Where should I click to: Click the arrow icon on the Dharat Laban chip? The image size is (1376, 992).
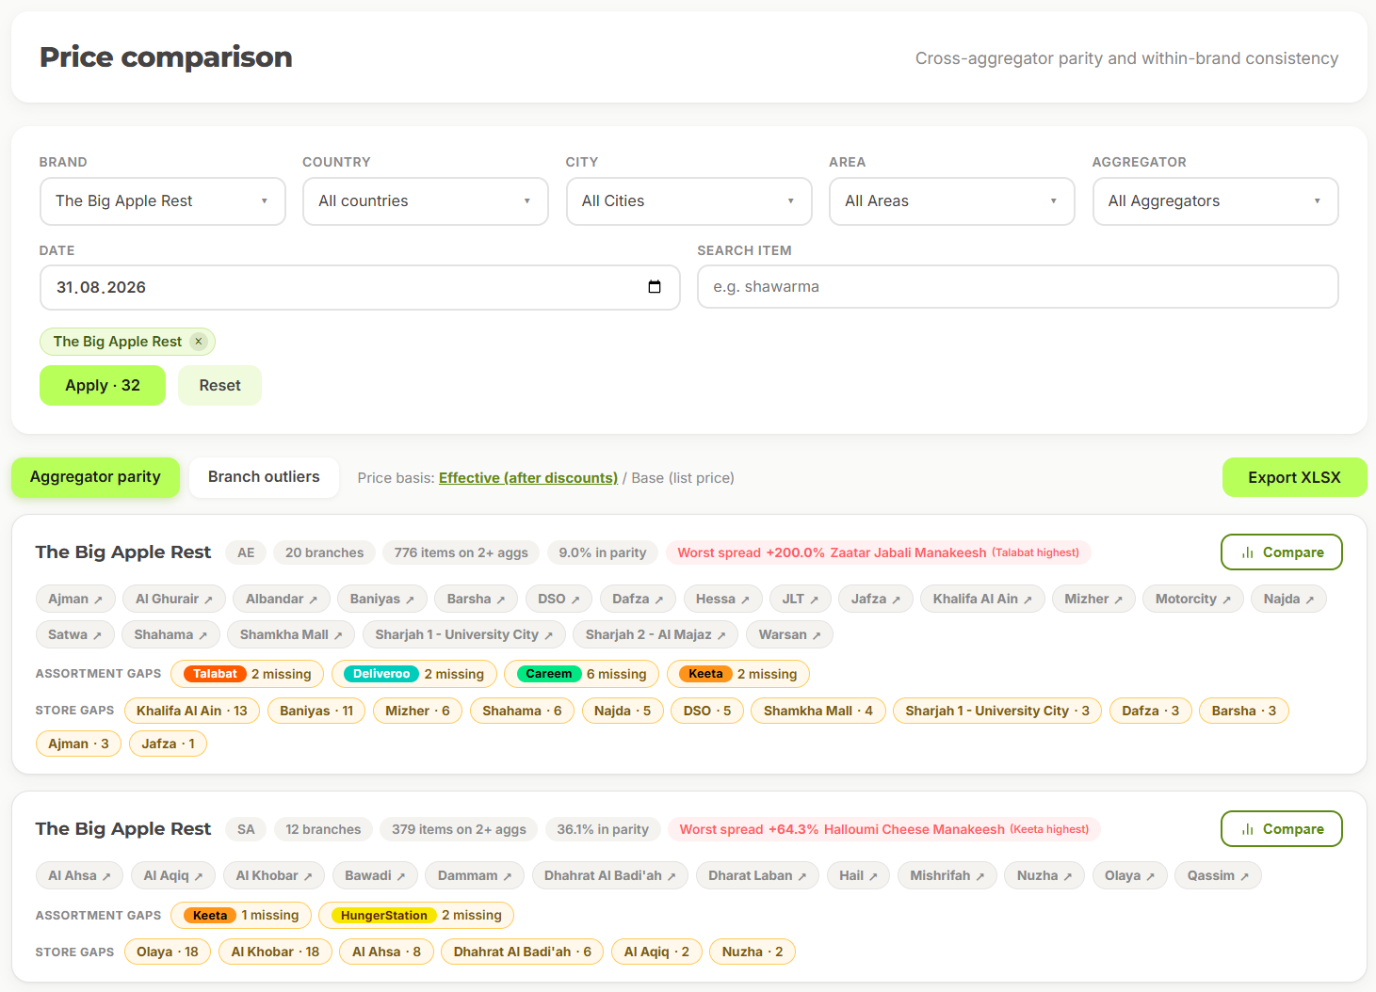(801, 876)
